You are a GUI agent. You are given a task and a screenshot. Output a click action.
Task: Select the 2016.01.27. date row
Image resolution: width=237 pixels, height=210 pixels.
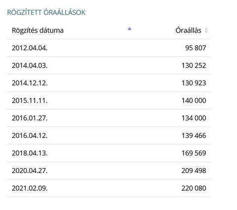(109, 118)
